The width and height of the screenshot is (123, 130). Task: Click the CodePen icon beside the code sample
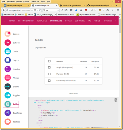tap(116, 100)
